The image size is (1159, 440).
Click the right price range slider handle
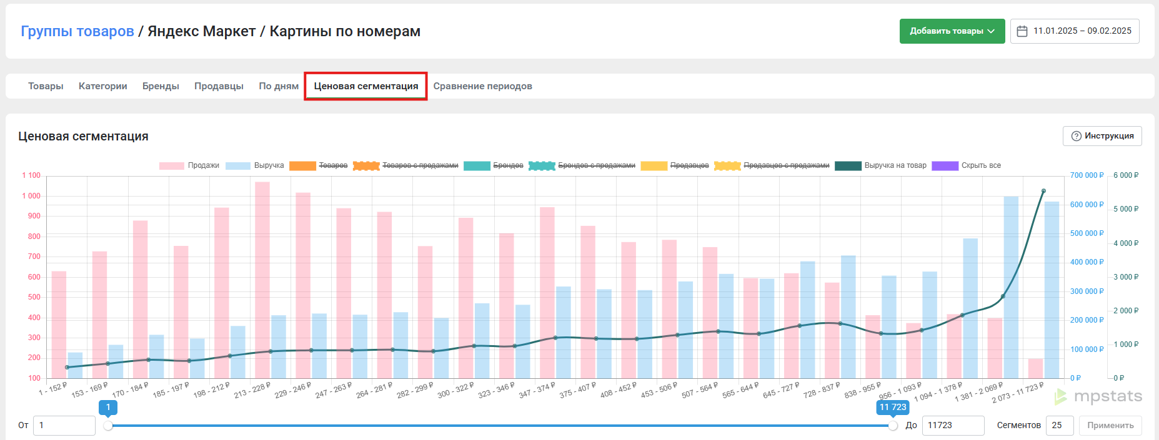[x=893, y=426]
